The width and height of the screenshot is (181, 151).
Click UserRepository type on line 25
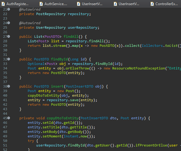coord(51,27)
